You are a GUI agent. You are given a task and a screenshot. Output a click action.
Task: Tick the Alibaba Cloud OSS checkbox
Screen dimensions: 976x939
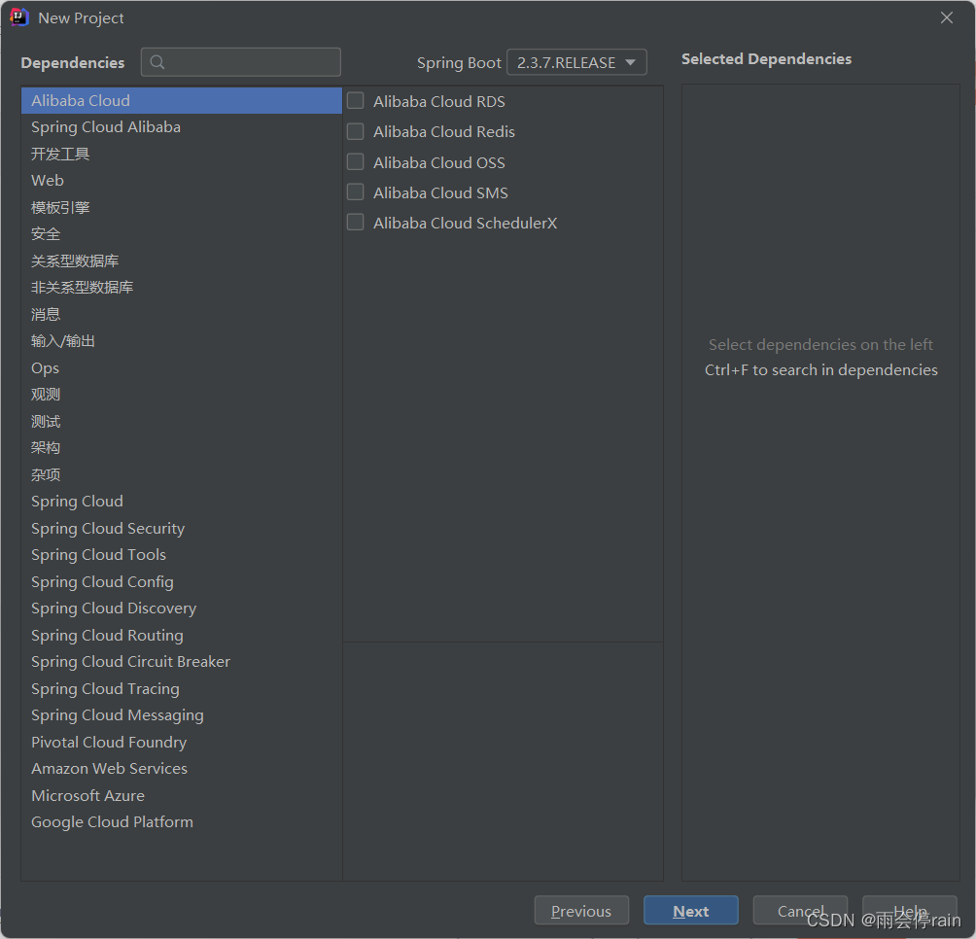tap(356, 161)
